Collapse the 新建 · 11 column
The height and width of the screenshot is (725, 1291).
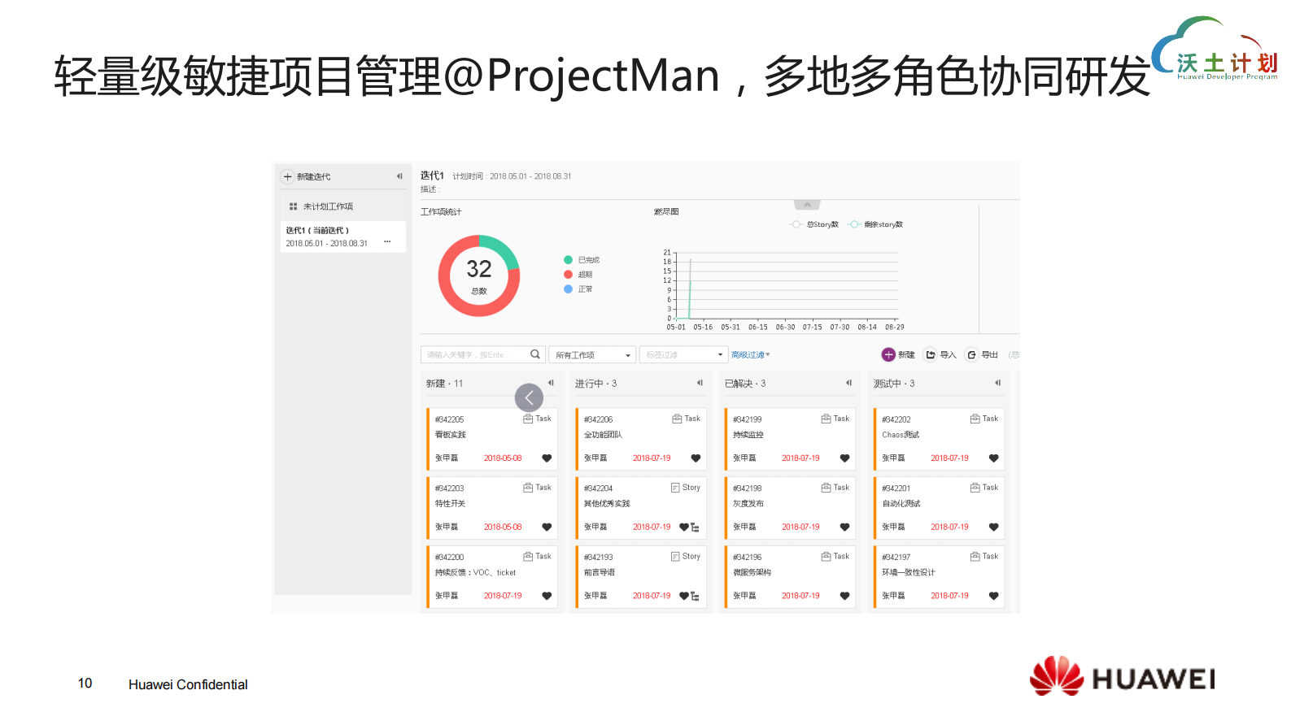[551, 383]
